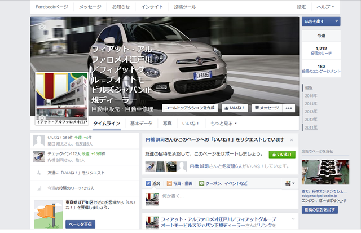Open the さて、何のエンジンでしょ ad link
Image resolution: width=361 pixels, height=233 pixels.
[324, 191]
